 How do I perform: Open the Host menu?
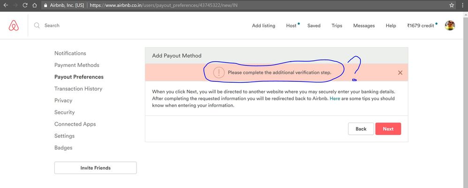[x=291, y=26]
